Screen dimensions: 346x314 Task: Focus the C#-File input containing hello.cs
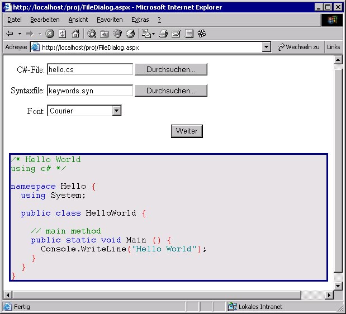pos(90,69)
